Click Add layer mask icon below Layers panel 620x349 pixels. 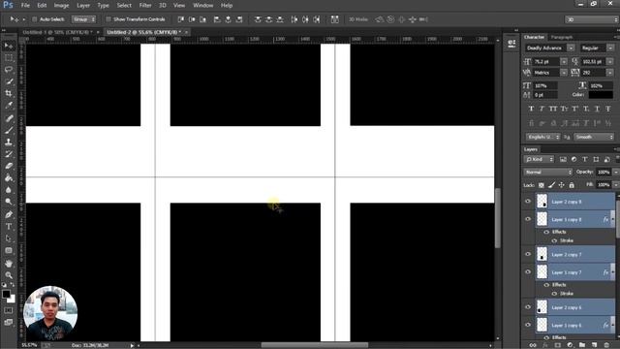point(558,345)
